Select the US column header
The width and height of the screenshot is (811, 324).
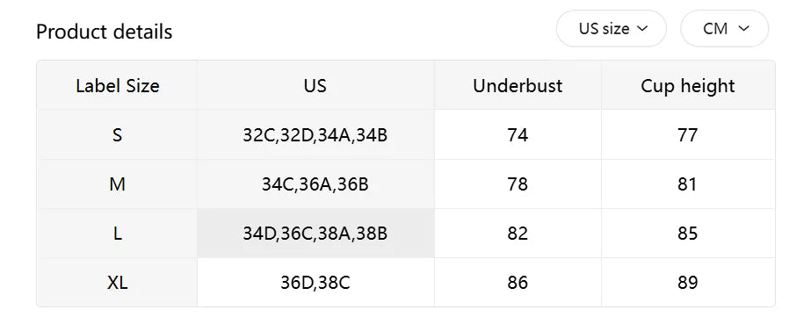point(315,85)
